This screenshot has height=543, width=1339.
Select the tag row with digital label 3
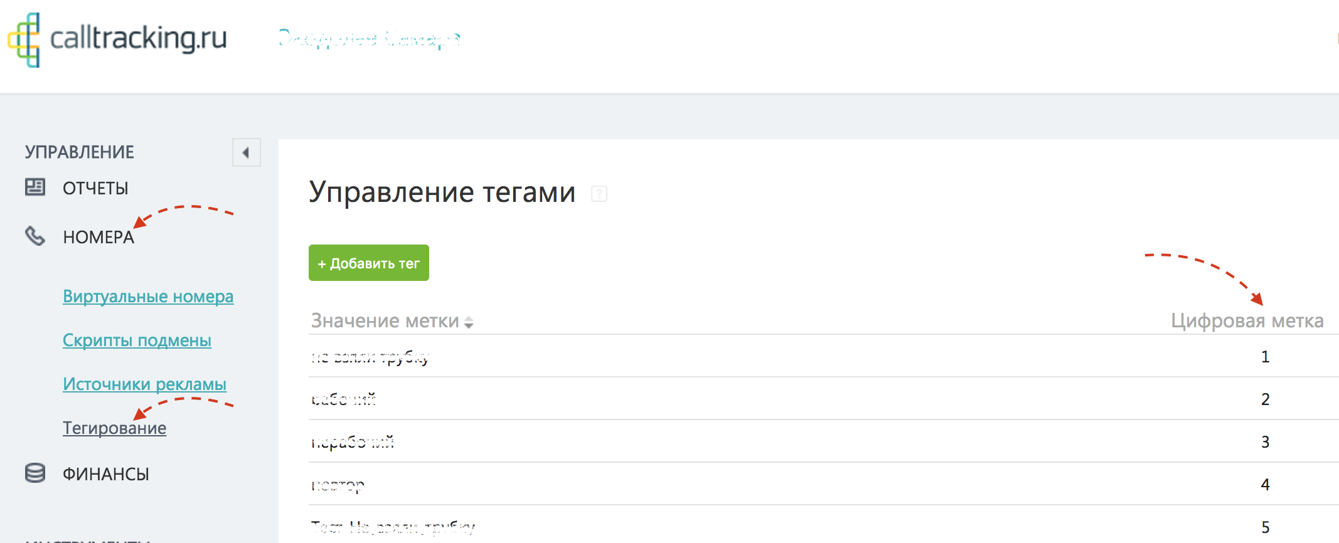pos(823,441)
